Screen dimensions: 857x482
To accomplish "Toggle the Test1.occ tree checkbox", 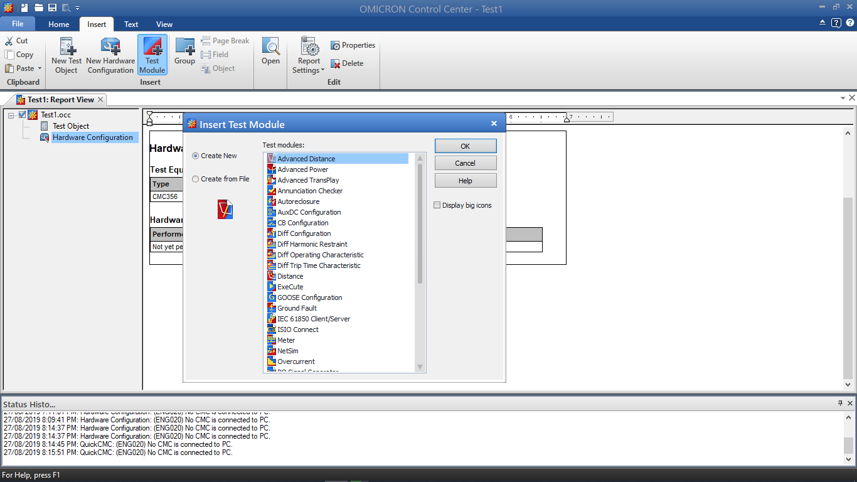I will [23, 115].
